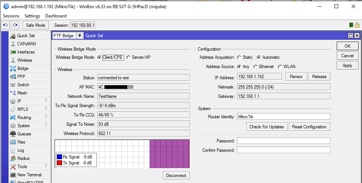This screenshot has width=362, height=183.
Task: Click the Password input field
Action: 284,141
